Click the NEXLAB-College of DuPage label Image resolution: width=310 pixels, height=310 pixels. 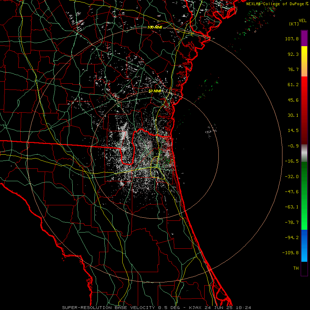tap(277, 4)
